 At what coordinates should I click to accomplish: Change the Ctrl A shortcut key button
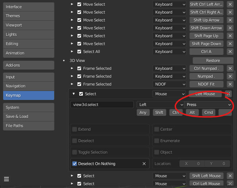pos(206,52)
